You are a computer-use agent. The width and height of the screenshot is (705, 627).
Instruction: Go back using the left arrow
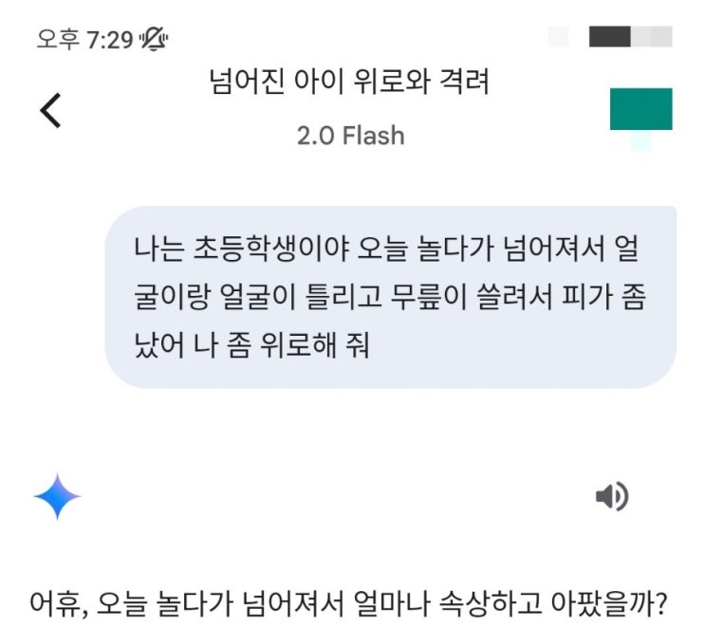50,111
